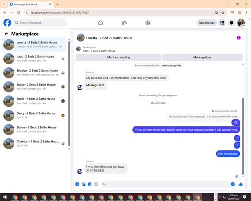The height and width of the screenshot is (201, 251).
Task: Open the Shalie - 2 Beds 2 Baths House conversation
Action: 34,87
